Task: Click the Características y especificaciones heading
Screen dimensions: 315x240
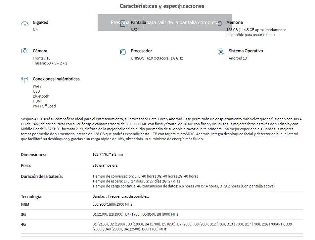Action: pyautogui.click(x=162, y=6)
